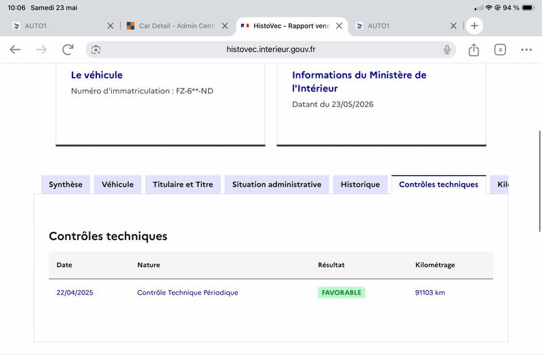Select the Situation administrative tab
The height and width of the screenshot is (355, 542).
(x=276, y=185)
